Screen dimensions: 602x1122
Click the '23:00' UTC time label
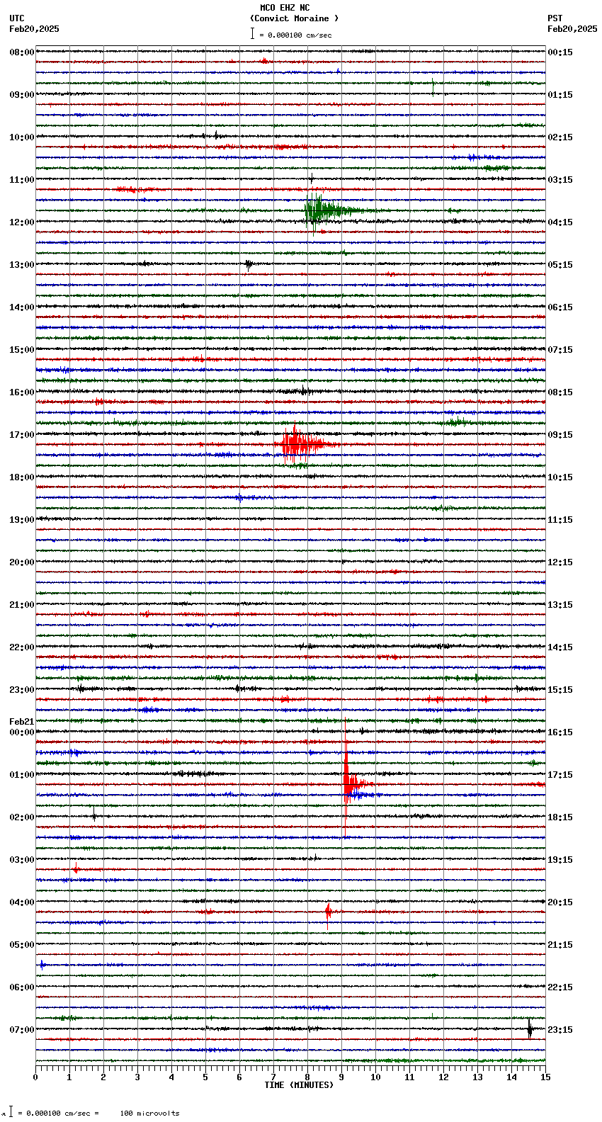click(x=21, y=690)
